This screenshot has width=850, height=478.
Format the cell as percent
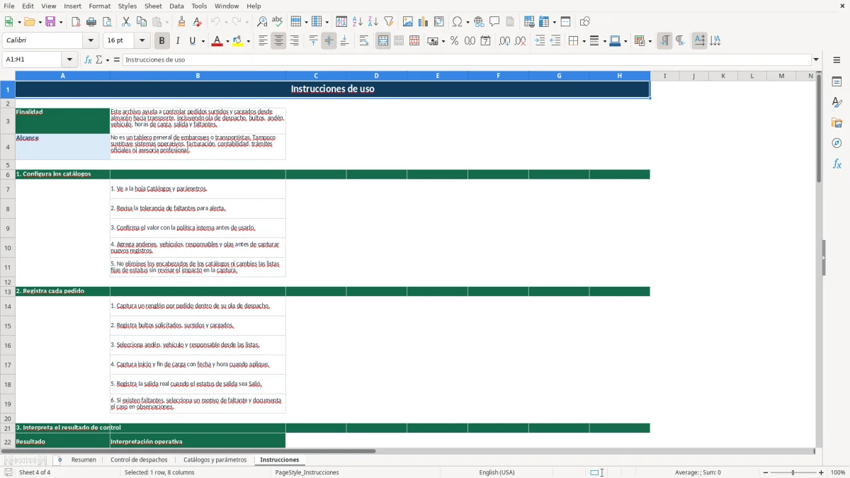click(x=454, y=41)
